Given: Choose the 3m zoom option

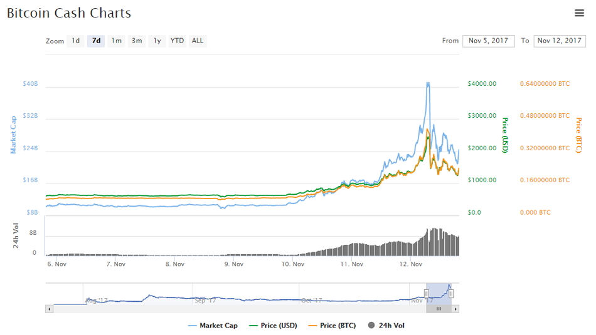Looking at the screenshot, I should pyautogui.click(x=137, y=41).
